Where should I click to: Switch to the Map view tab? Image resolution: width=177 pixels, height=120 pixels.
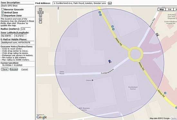[162, 9]
